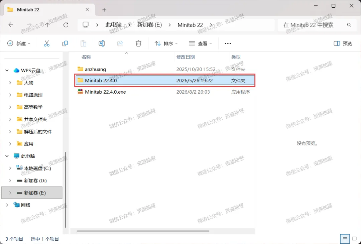Open 共享文件夹 in sidebar

pyautogui.click(x=35, y=119)
